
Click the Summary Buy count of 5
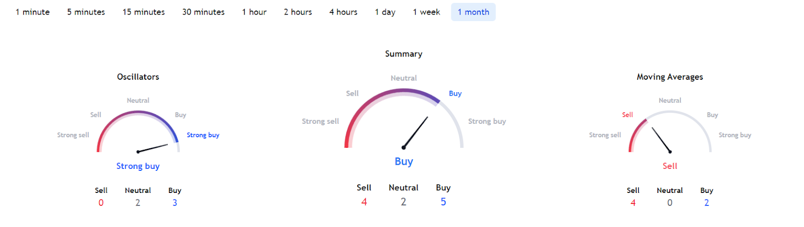click(443, 201)
